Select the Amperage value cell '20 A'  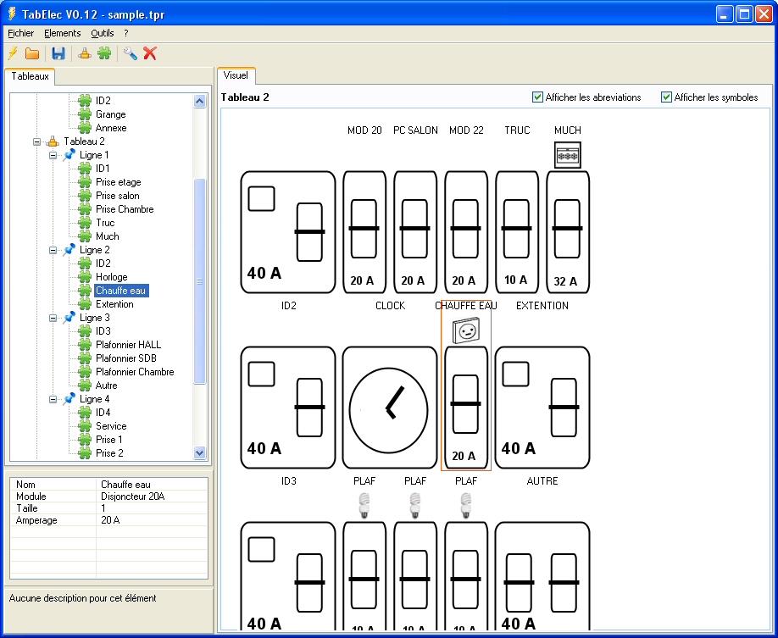(110, 520)
